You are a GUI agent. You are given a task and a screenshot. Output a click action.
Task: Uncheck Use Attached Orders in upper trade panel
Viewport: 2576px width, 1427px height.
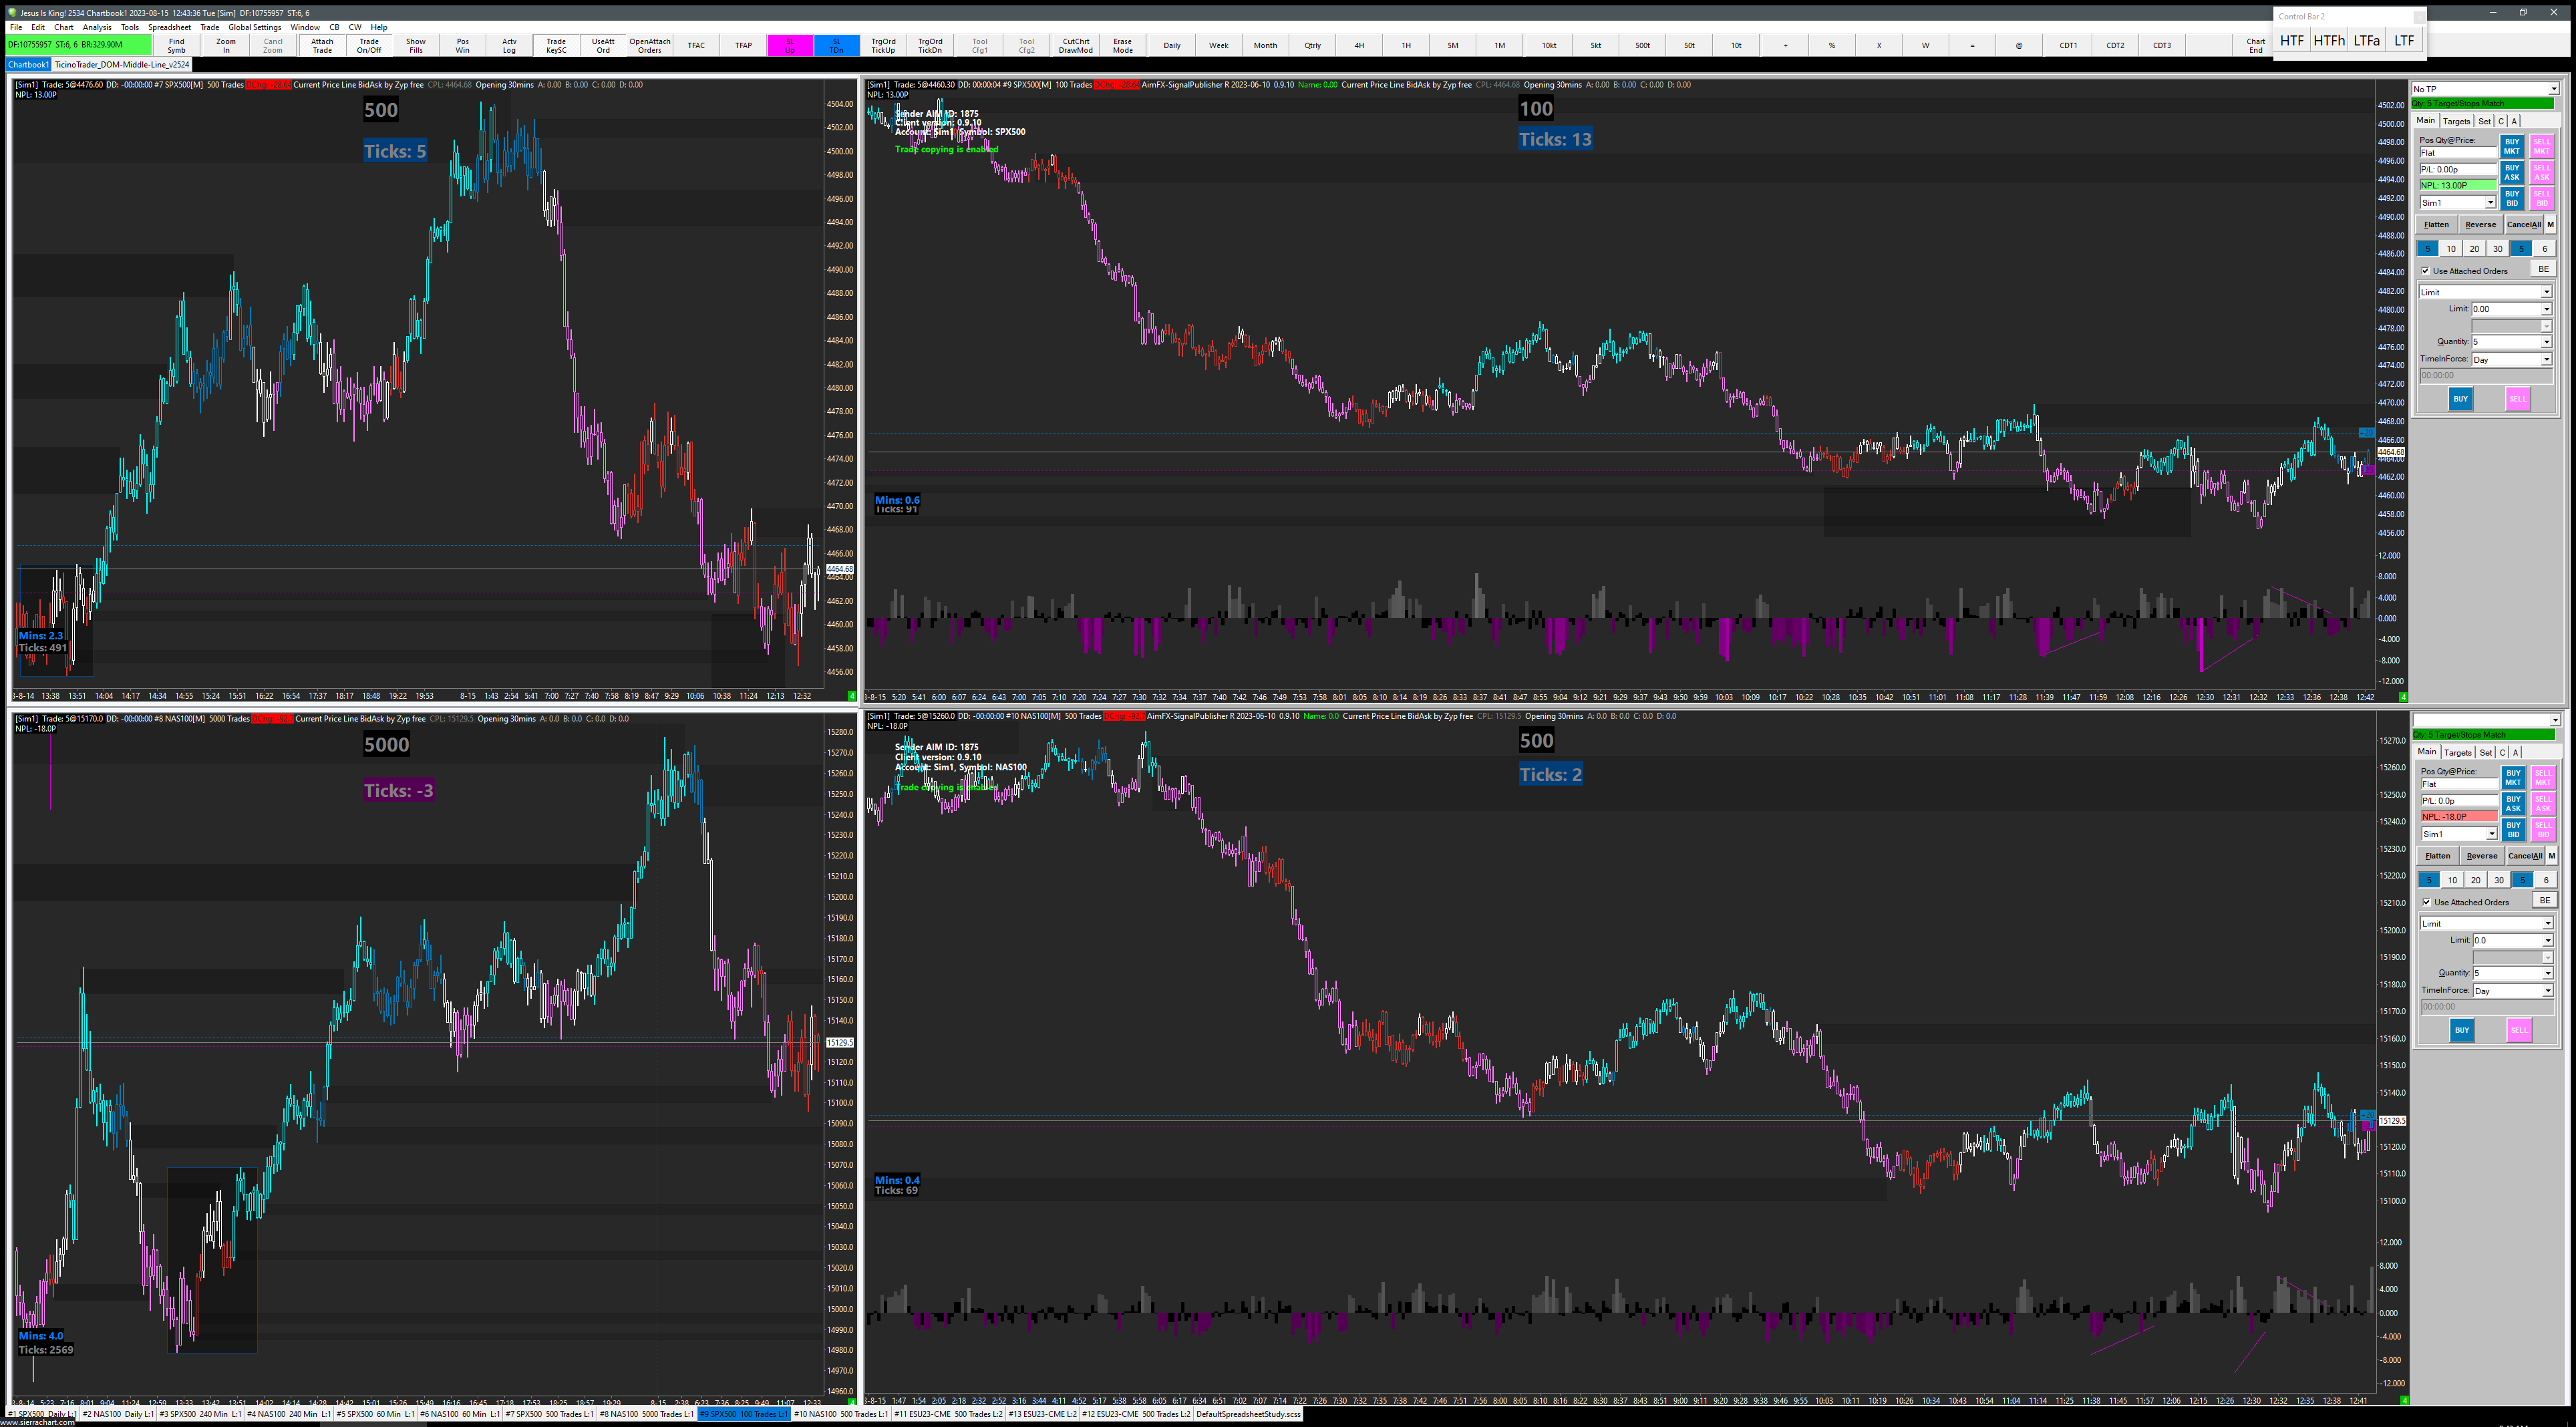click(2425, 271)
